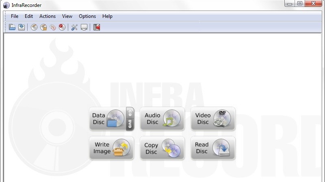Open Configuration via the wrench-screwdriver icon

tap(74, 27)
